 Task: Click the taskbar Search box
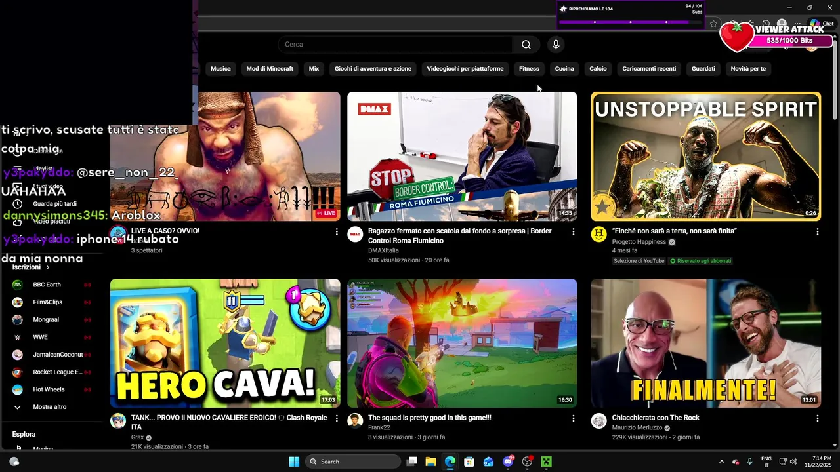(354, 462)
